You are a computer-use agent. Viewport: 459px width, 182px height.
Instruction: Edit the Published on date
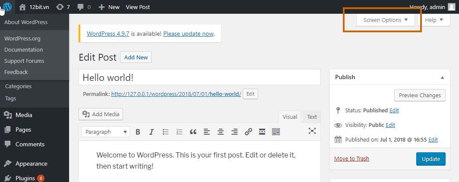(x=433, y=140)
